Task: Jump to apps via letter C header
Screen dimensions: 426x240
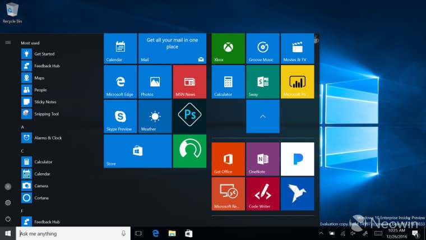Action: (22, 151)
